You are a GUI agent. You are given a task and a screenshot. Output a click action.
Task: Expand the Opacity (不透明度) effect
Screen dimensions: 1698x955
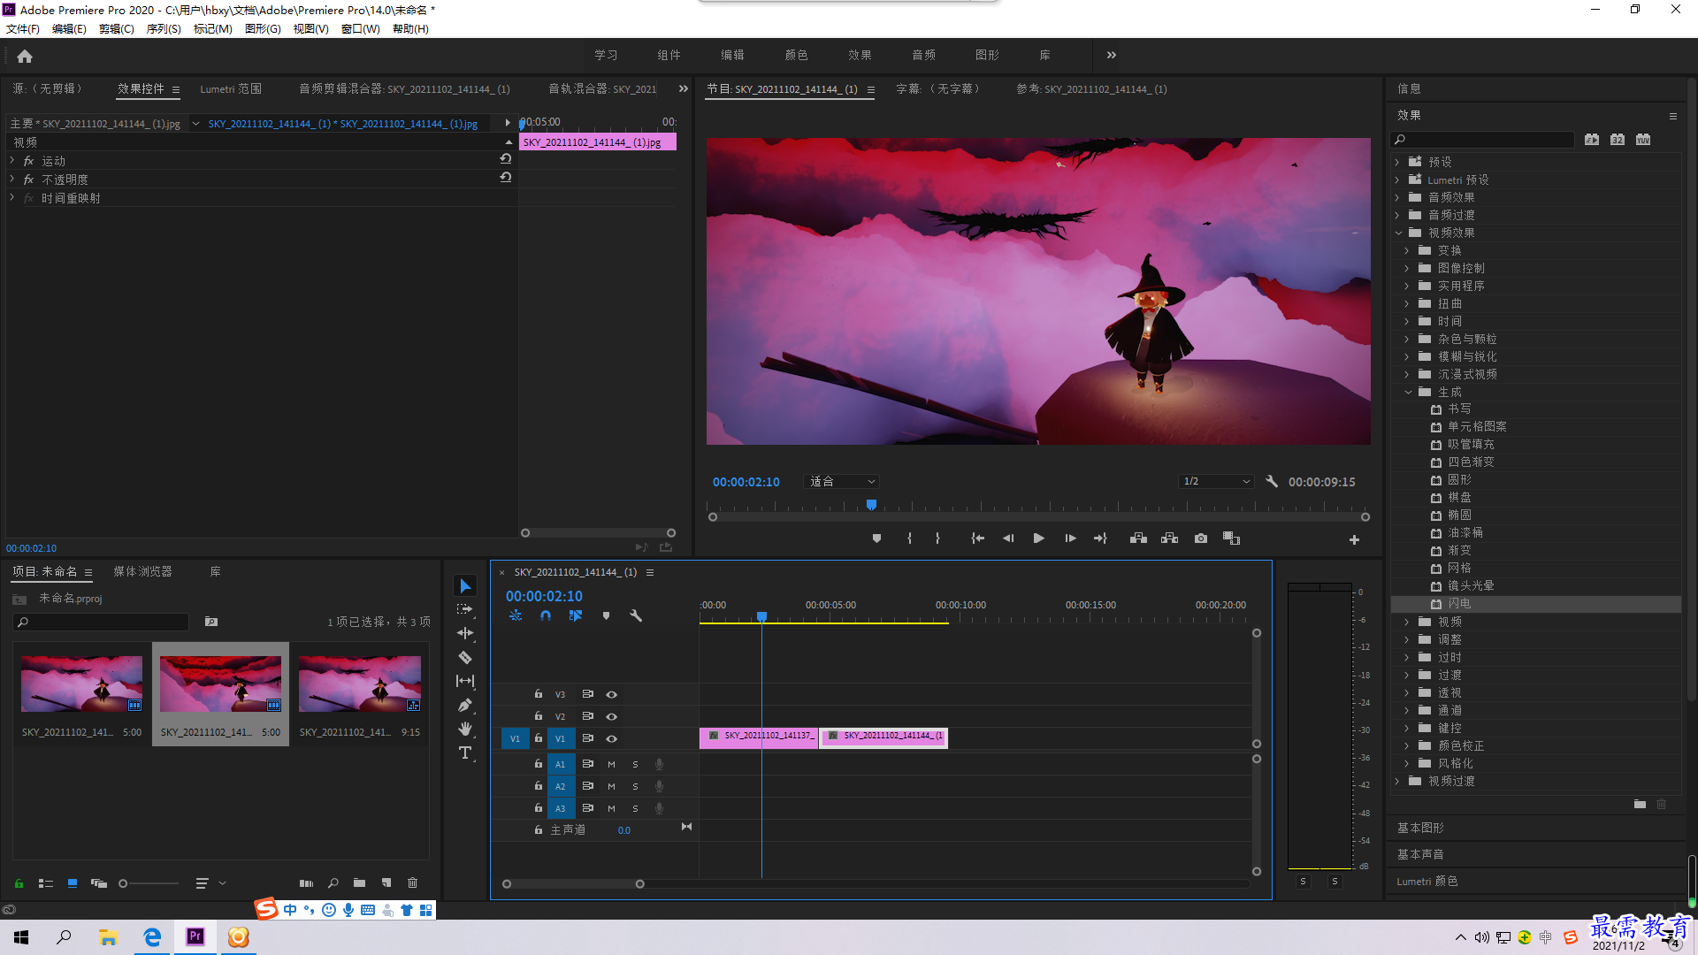tap(11, 180)
